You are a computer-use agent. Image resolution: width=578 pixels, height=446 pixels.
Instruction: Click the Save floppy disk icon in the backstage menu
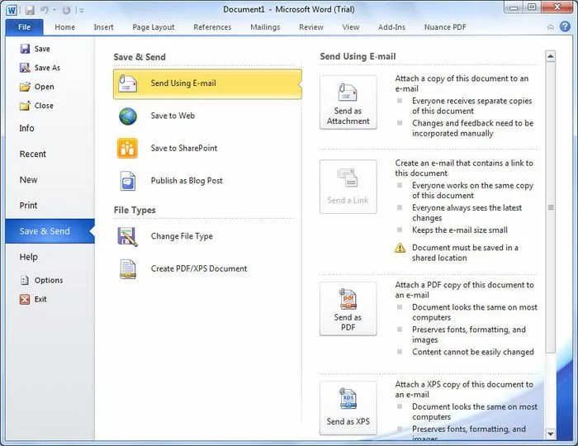(25, 49)
